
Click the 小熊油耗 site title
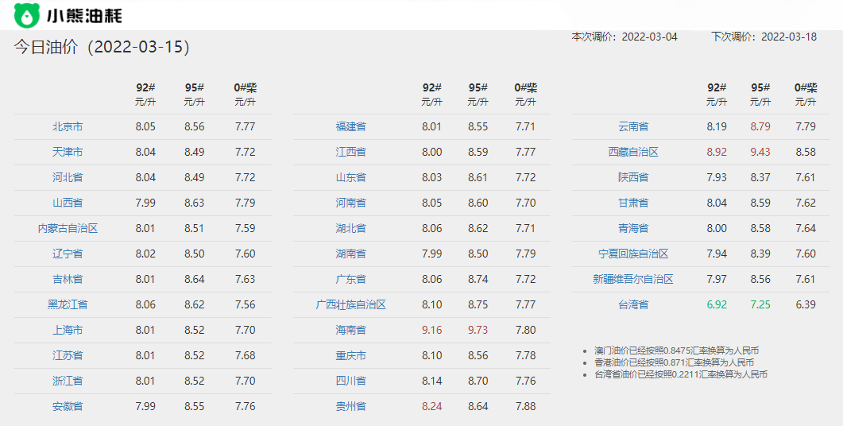point(83,15)
